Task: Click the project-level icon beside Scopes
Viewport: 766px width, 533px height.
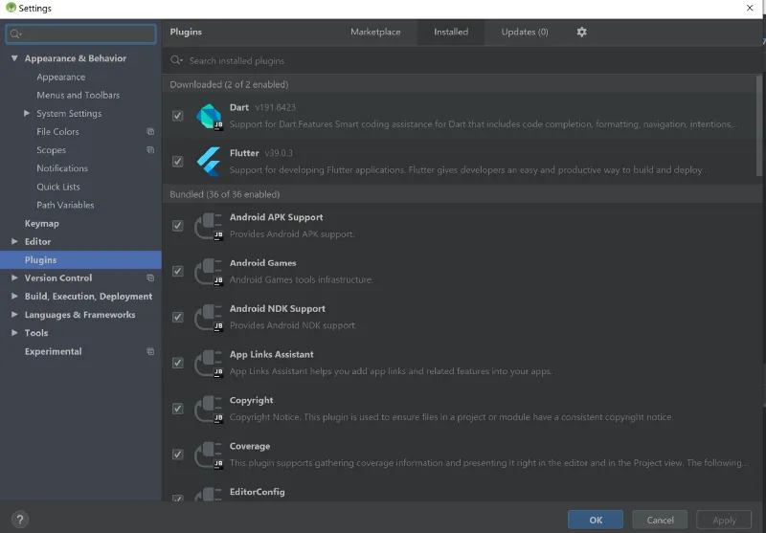Action: pos(150,150)
